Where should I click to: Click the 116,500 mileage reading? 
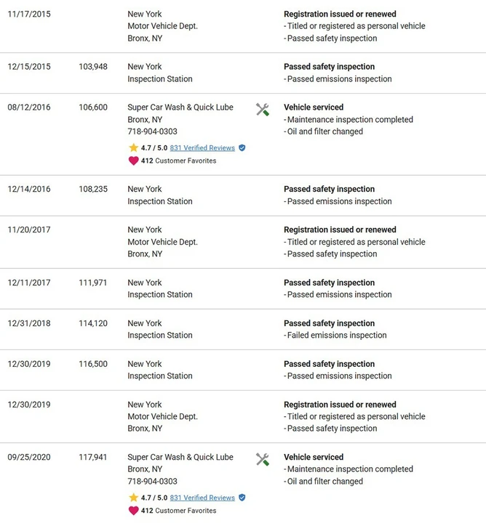pos(93,364)
